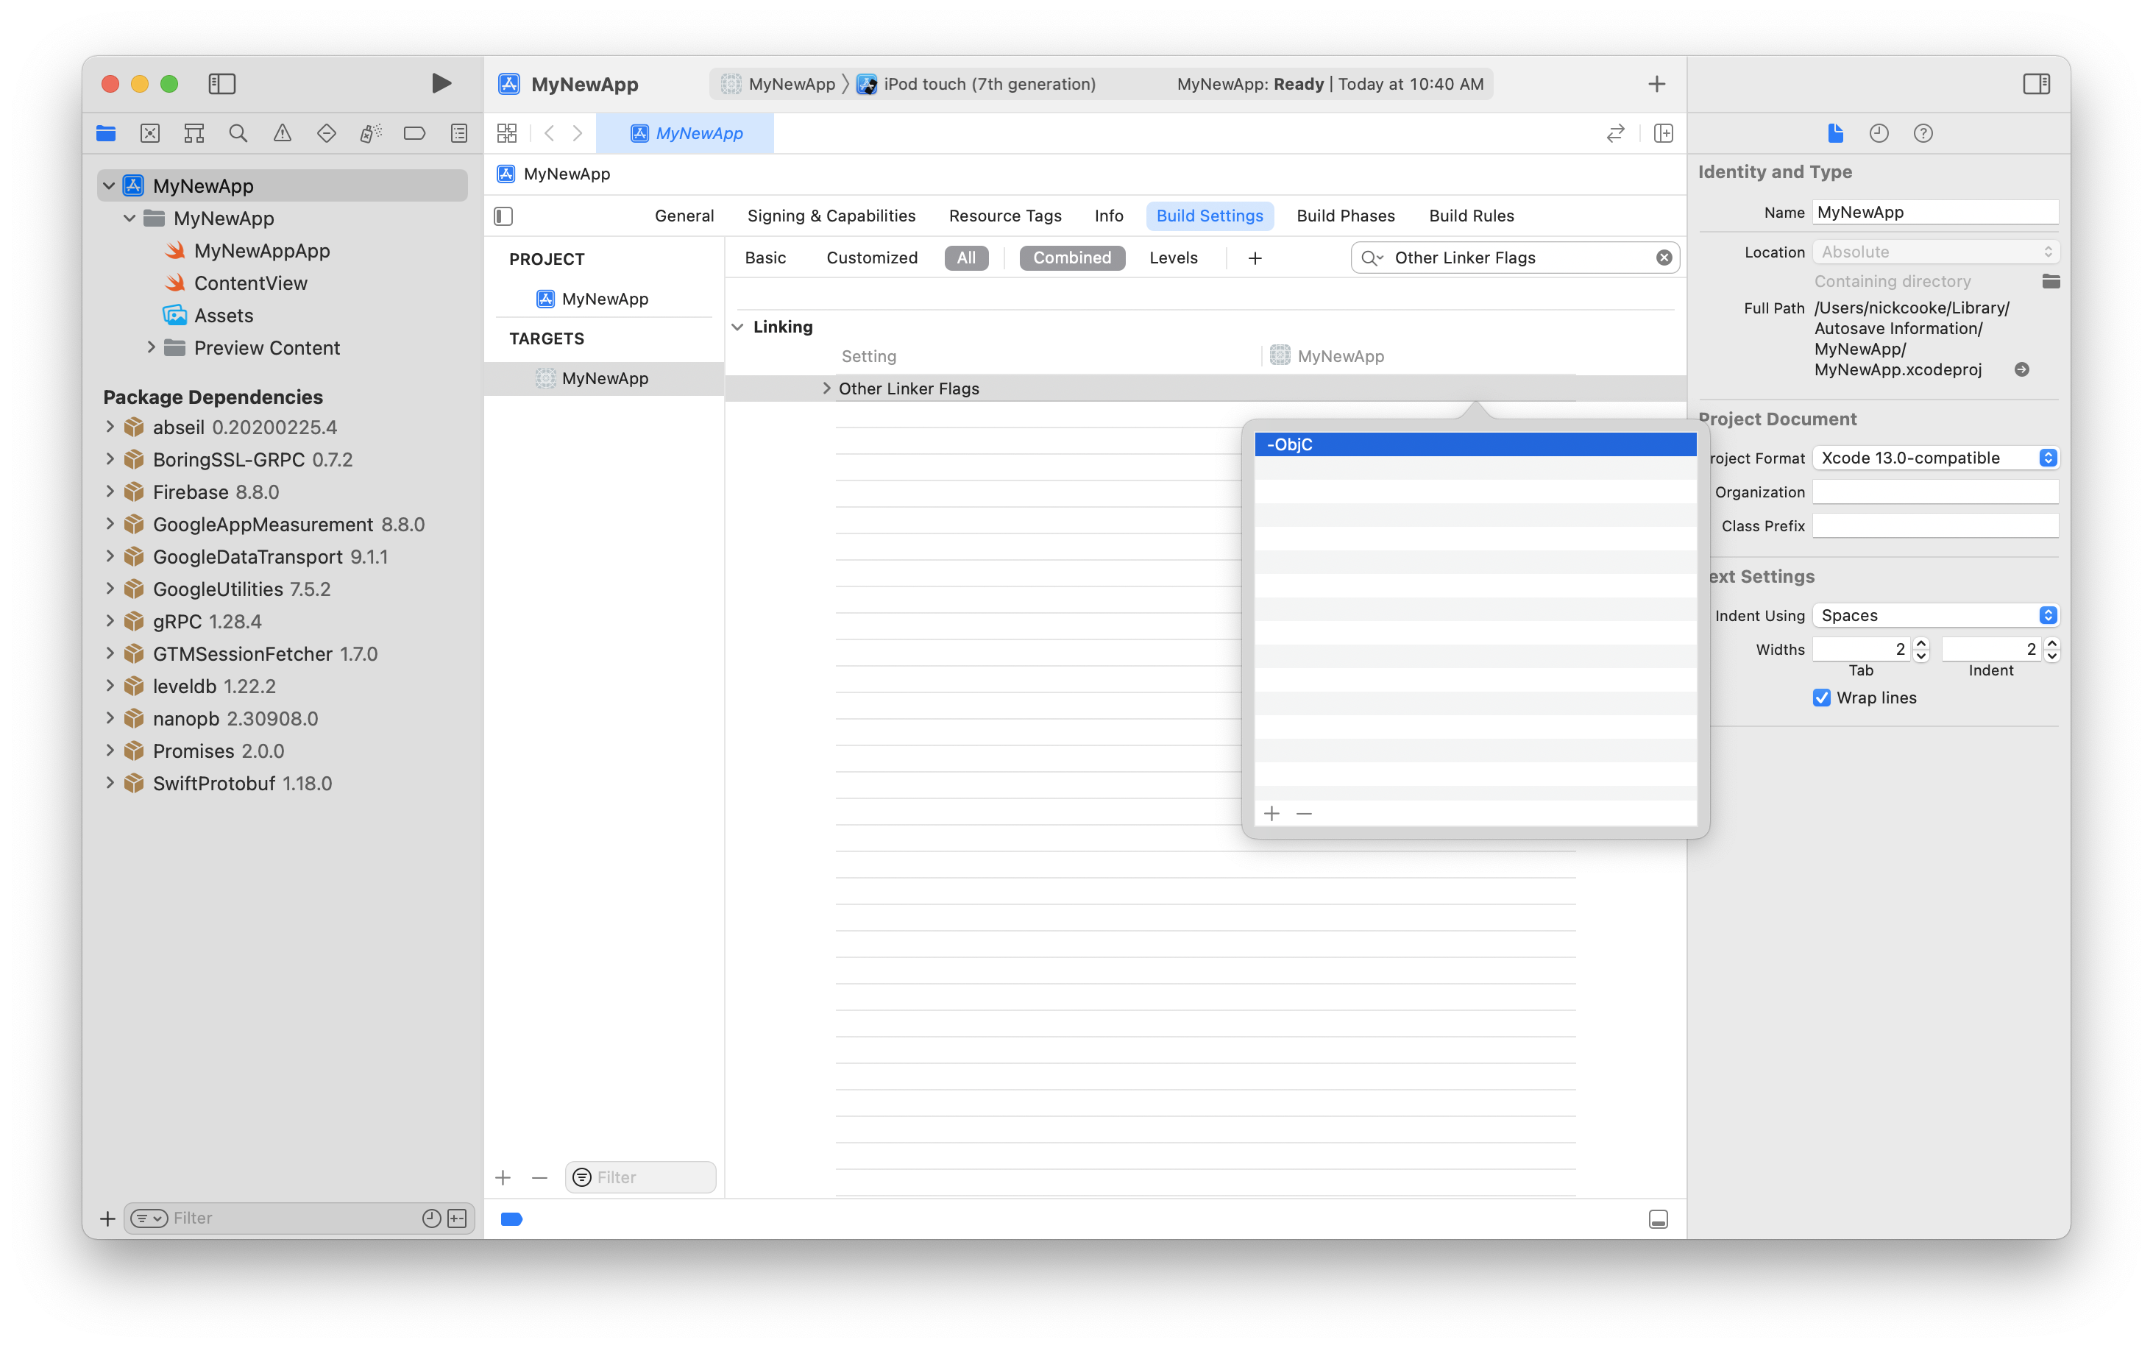Expand the GoogleUtilities package dependency
This screenshot has width=2153, height=1348.
(x=109, y=589)
